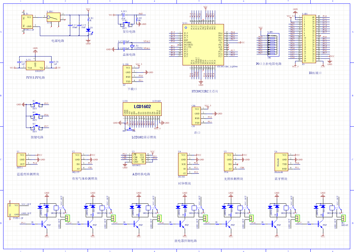Select the DS1302 clock module U4
The image size is (354, 252).
click(x=183, y=164)
